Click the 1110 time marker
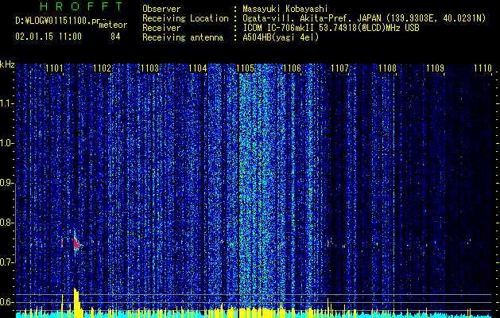500x318 pixels. coord(483,68)
